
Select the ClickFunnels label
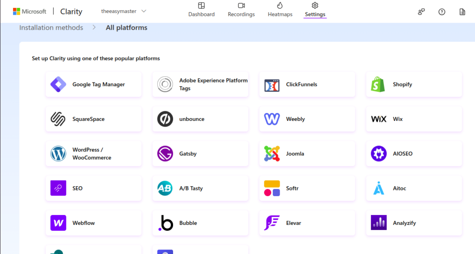(302, 84)
